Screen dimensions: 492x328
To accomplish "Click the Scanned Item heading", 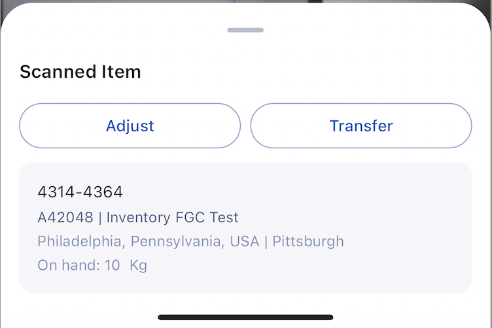I will [x=80, y=72].
